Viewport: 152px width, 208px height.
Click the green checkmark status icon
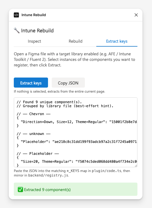click(x=20, y=189)
